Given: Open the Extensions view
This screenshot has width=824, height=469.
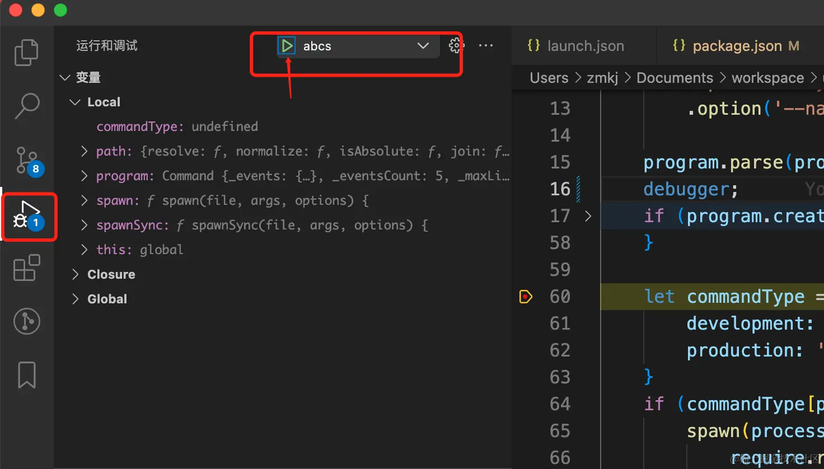Looking at the screenshot, I should coord(26,268).
